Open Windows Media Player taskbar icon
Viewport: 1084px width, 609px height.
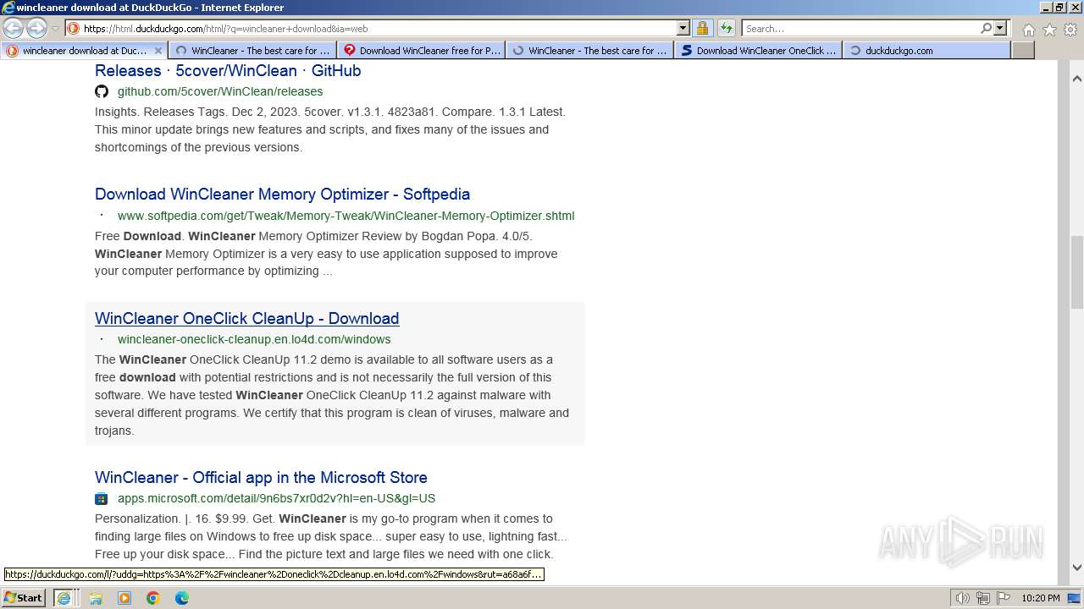[124, 598]
